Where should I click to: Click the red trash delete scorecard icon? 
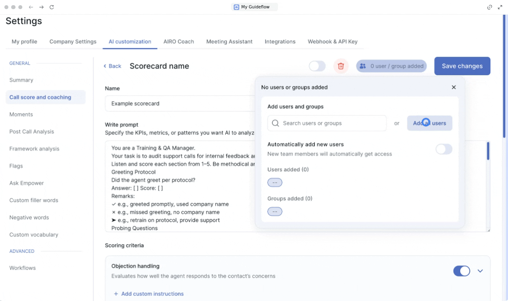click(341, 66)
